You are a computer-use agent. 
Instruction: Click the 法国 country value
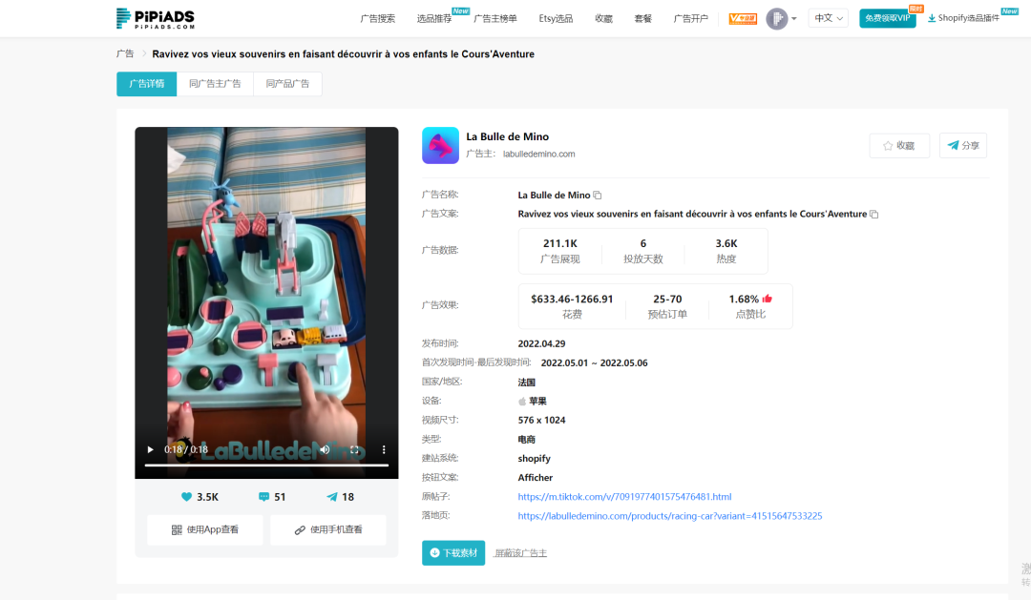tap(527, 382)
